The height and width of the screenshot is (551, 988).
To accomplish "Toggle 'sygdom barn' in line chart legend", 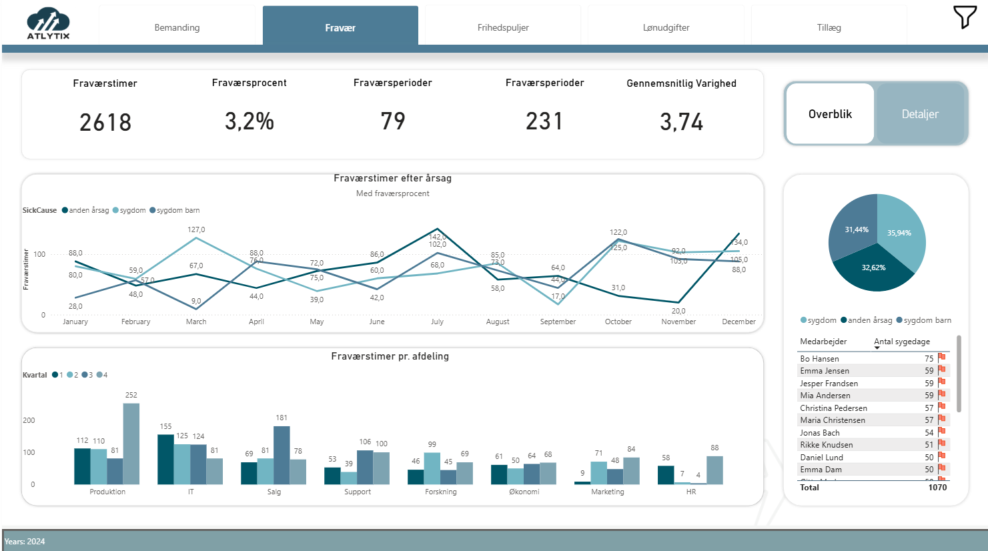I will [x=174, y=210].
